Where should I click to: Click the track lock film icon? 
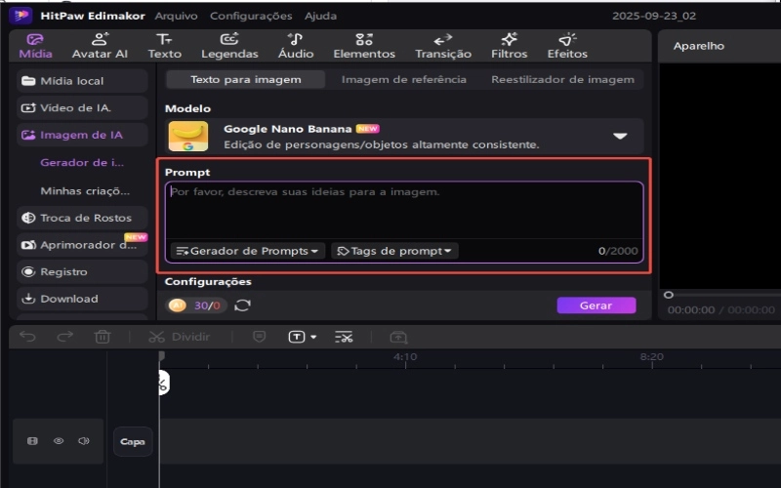32,441
